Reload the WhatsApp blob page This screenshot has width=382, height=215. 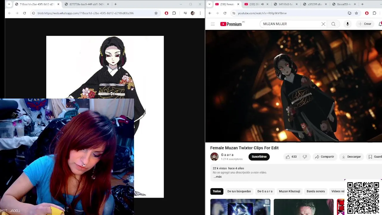tap(24, 13)
